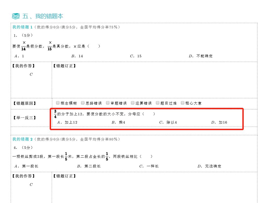The height and width of the screenshot is (203, 266).
Task: Enable the 审题错误 checkbox
Action: click(x=108, y=103)
